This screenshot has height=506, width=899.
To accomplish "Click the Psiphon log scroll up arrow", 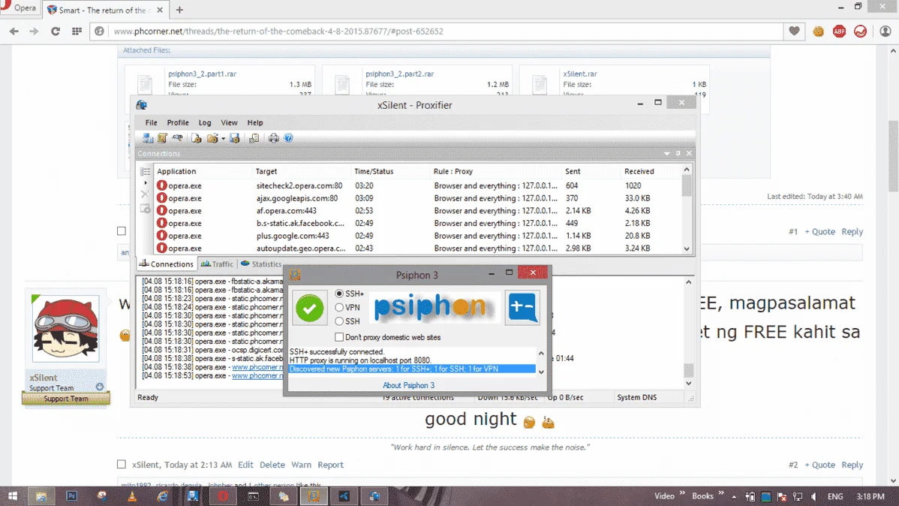I will pyautogui.click(x=540, y=354).
